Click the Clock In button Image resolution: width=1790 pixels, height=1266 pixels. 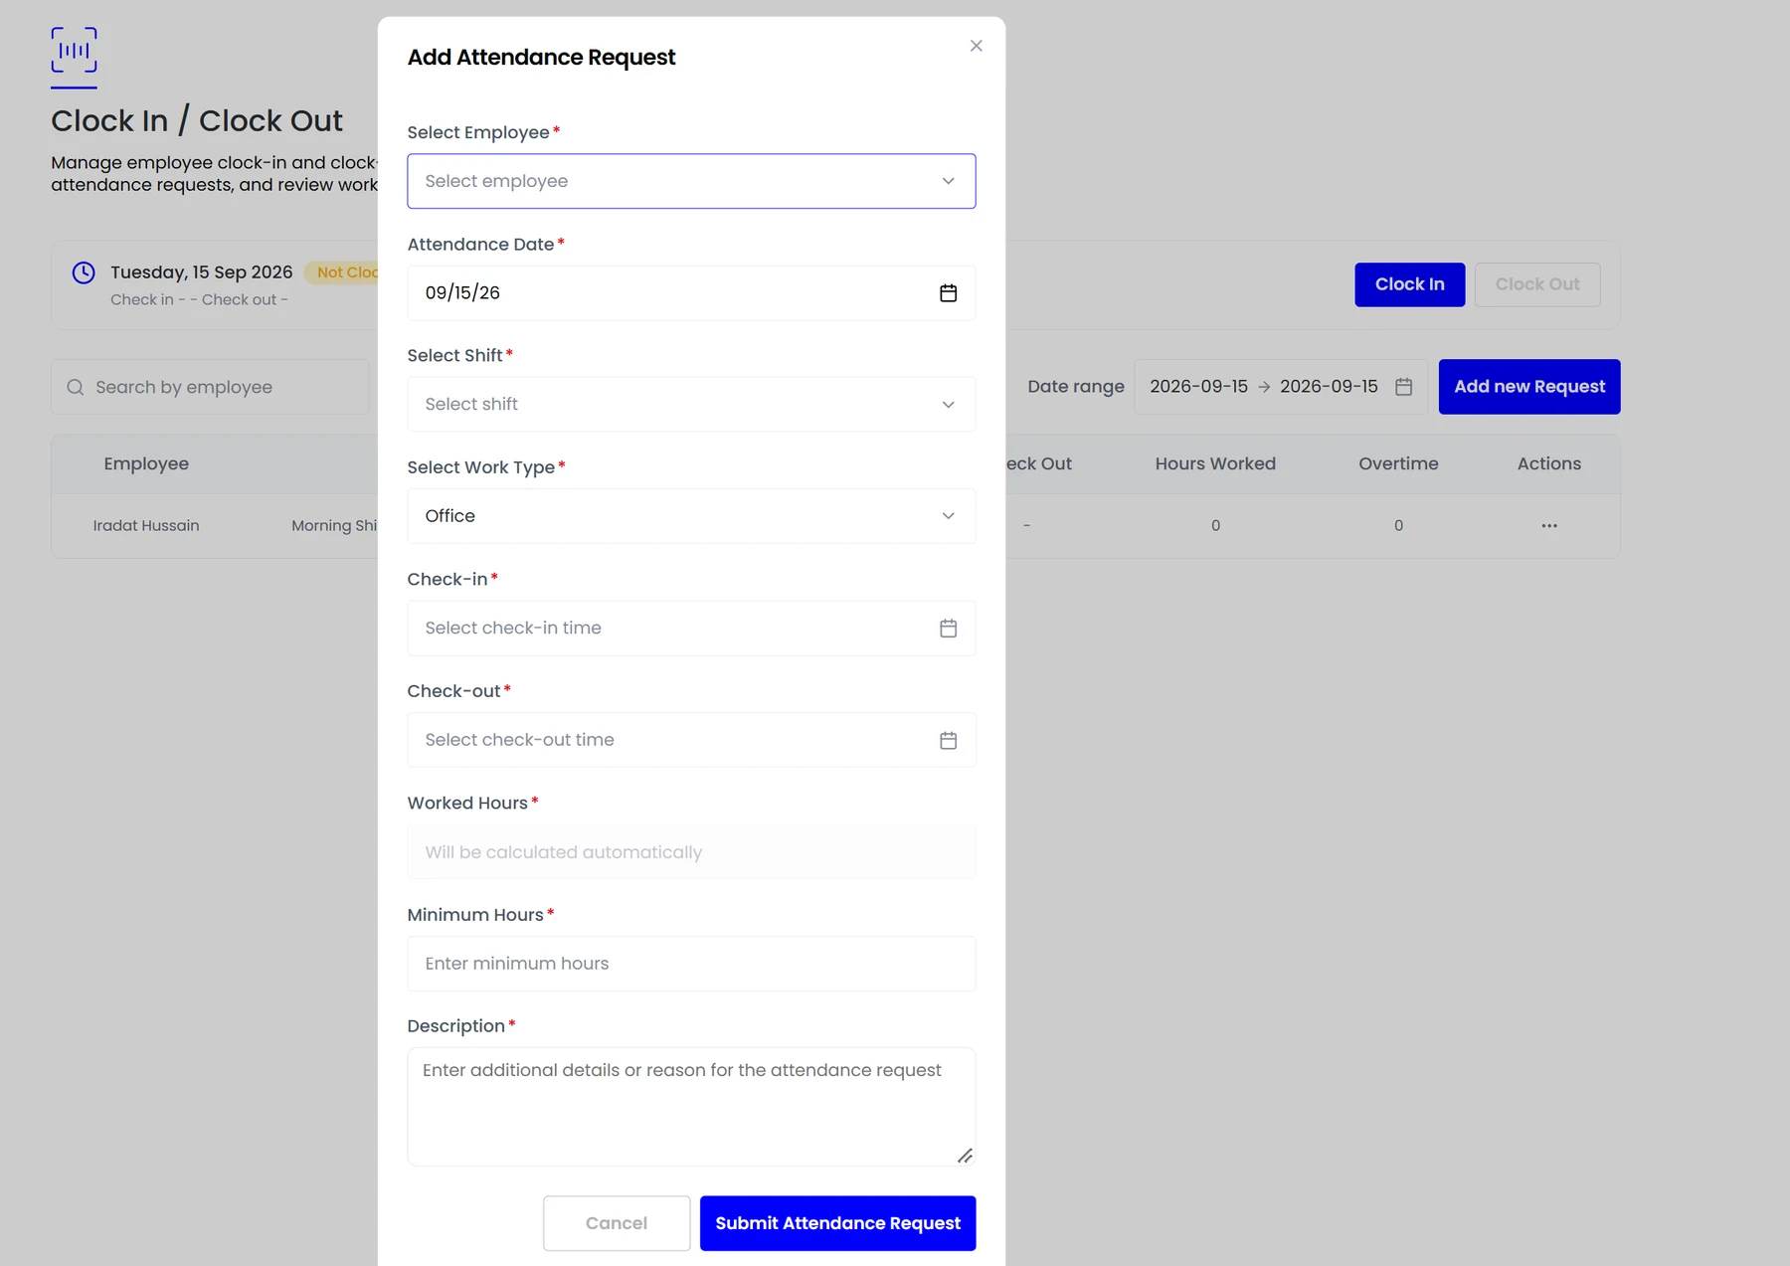[x=1409, y=284]
